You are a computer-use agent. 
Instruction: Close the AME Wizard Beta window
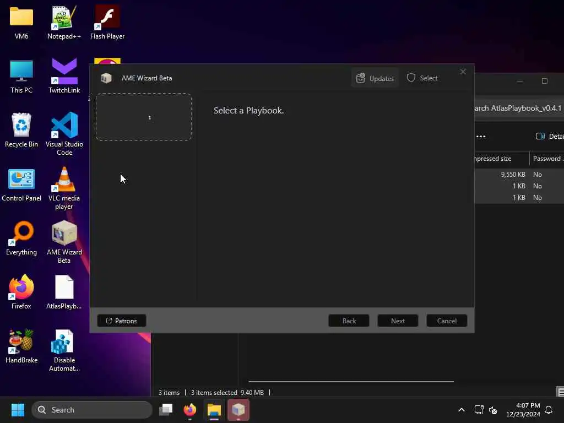tap(463, 72)
